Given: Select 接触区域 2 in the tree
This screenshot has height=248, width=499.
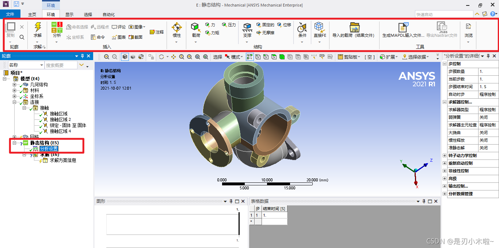Looking at the screenshot, I should pyautogui.click(x=60, y=119).
